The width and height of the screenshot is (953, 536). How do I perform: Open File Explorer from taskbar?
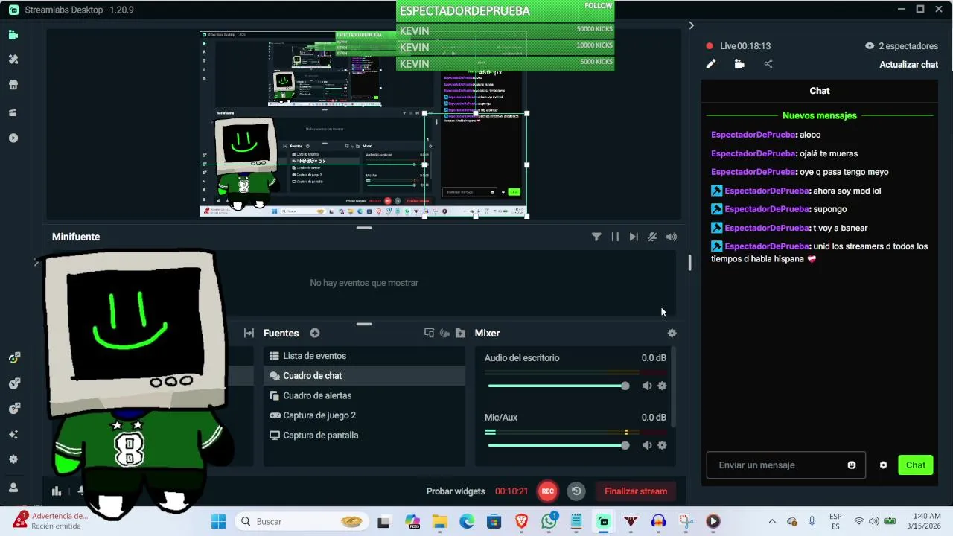click(x=439, y=522)
